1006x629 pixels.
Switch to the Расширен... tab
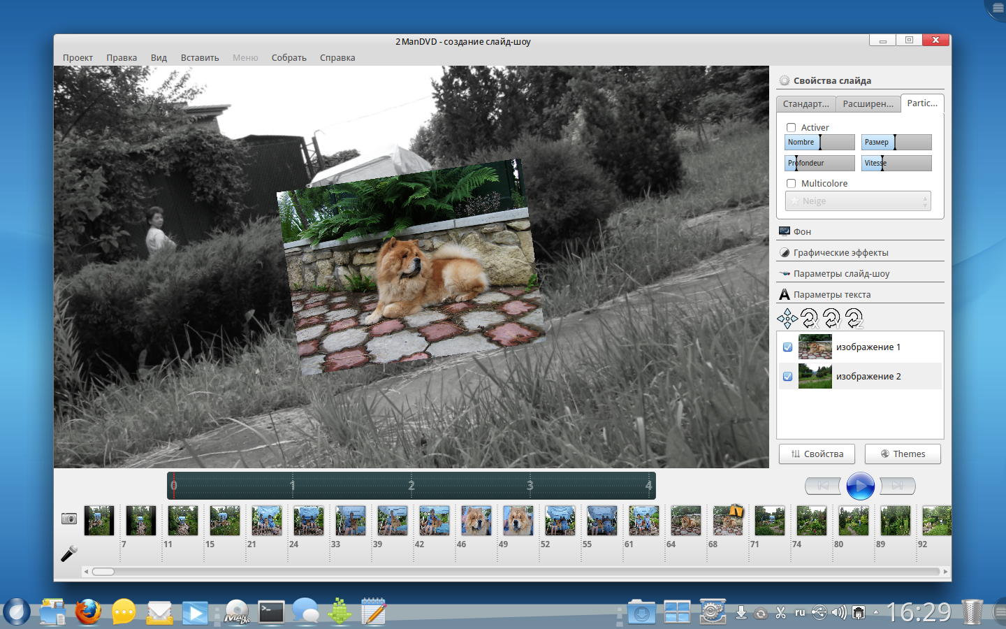click(x=868, y=103)
